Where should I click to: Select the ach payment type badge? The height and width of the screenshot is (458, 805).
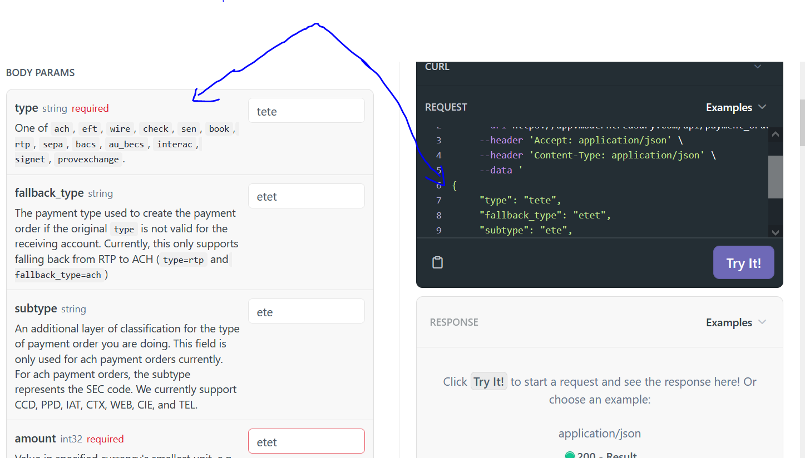point(62,128)
